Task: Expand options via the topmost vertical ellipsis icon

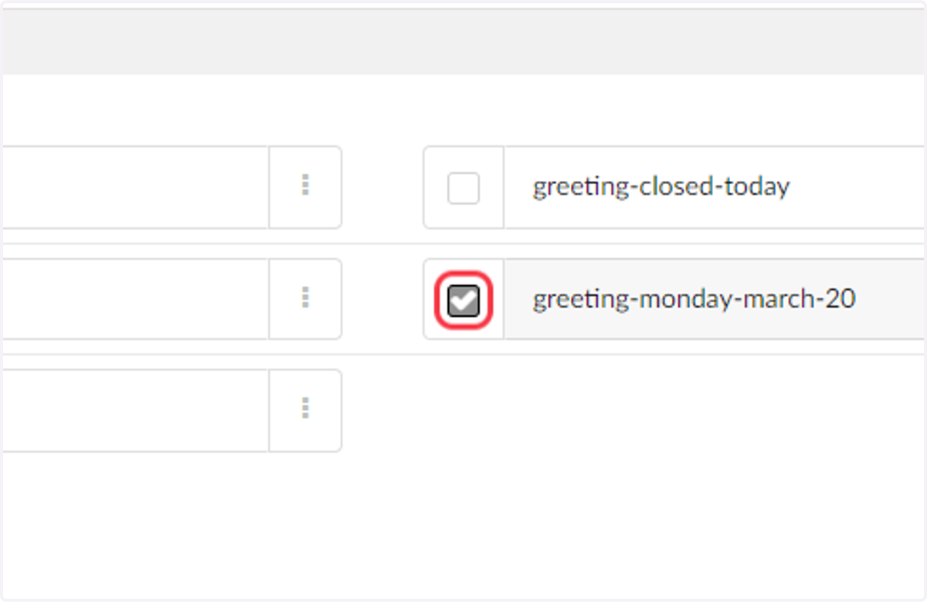Action: 305,185
